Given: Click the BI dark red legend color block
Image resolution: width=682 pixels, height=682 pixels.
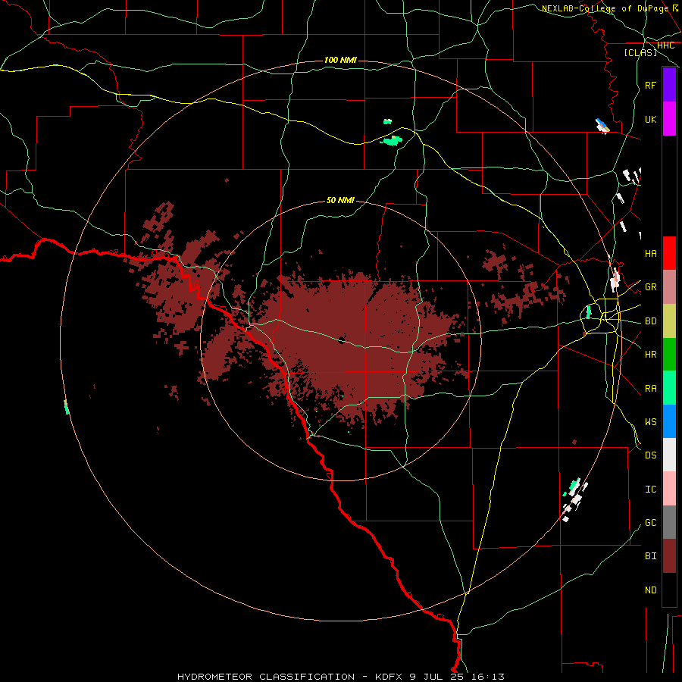Looking at the screenshot, I should pos(669,556).
